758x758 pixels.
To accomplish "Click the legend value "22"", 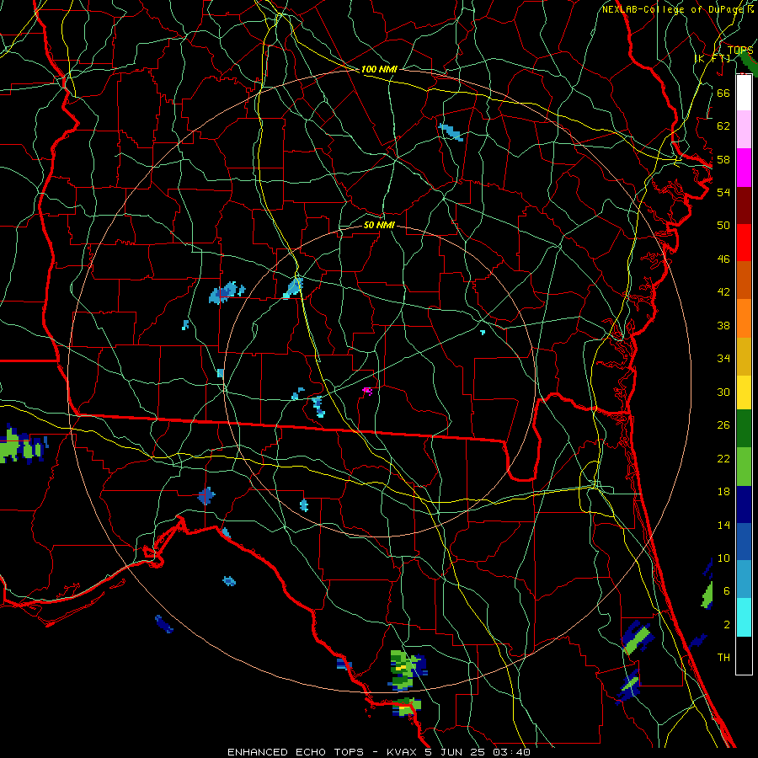I will pyautogui.click(x=723, y=458).
